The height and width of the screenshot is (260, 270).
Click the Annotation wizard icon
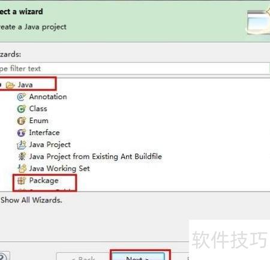(x=22, y=97)
